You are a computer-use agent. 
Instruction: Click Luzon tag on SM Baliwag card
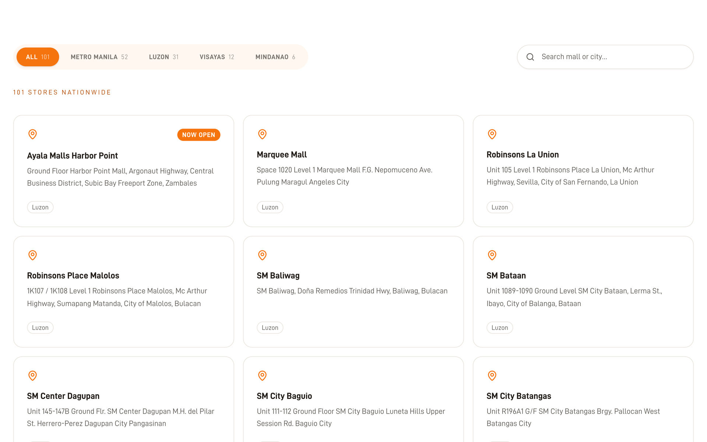click(270, 328)
